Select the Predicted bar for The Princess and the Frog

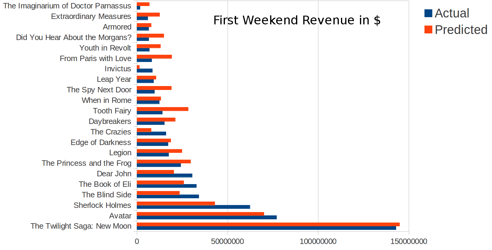164,162
